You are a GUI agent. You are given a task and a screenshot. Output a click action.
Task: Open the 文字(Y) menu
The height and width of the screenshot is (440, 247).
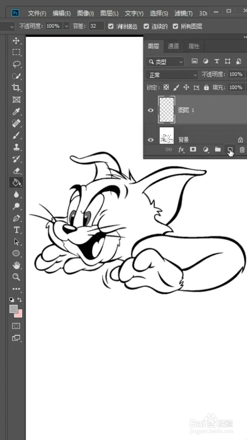click(x=134, y=13)
